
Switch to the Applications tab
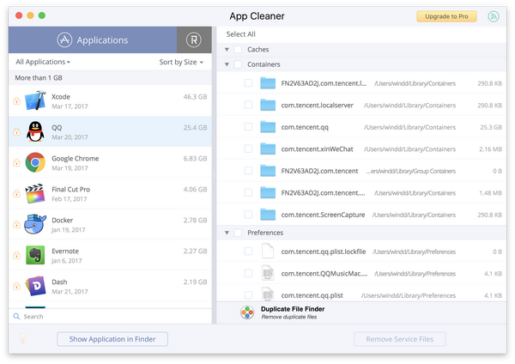[93, 39]
